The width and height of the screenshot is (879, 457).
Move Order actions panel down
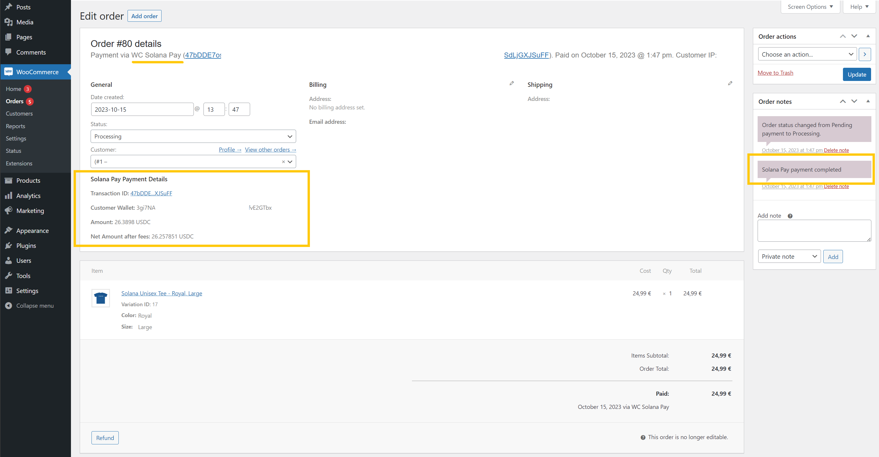pyautogui.click(x=854, y=36)
